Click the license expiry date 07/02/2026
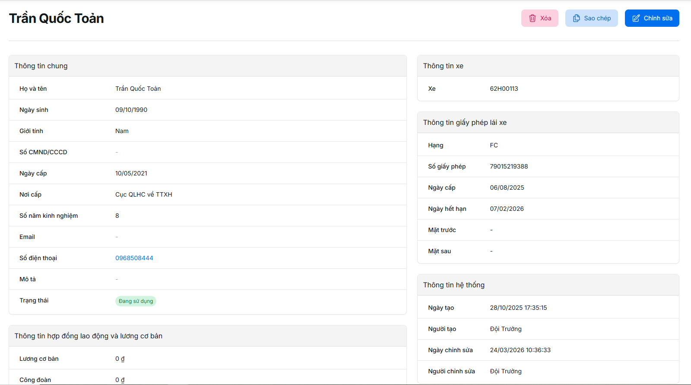Viewport: 691px width, 385px height. click(507, 209)
